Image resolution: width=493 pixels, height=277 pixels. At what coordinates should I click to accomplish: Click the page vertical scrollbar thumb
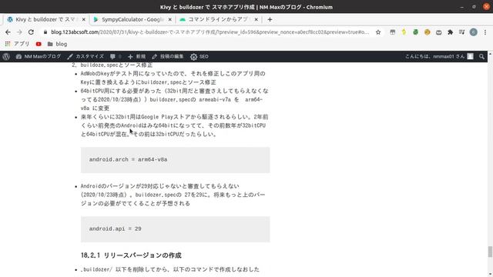[490, 252]
